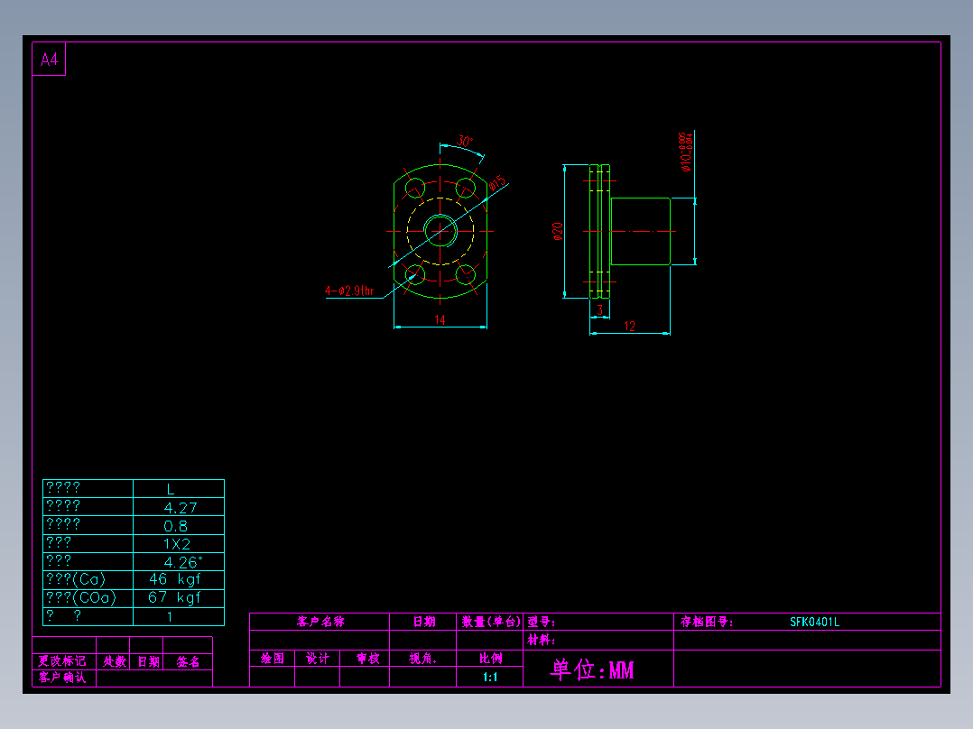
Task: Select the 4.27 table value
Action: point(180,508)
